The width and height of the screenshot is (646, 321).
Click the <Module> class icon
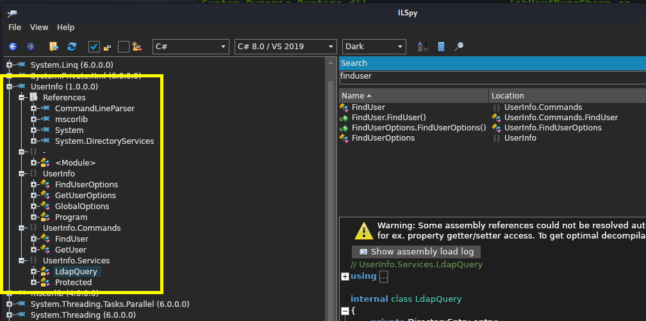45,163
